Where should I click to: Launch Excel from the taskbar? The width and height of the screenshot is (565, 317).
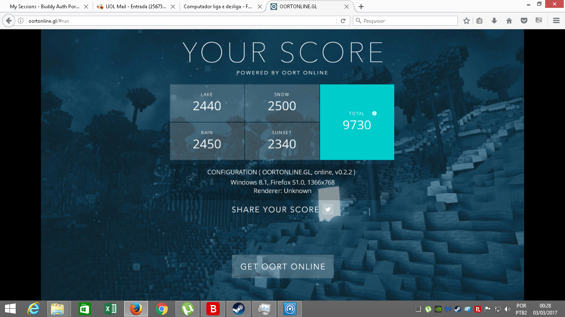click(110, 309)
